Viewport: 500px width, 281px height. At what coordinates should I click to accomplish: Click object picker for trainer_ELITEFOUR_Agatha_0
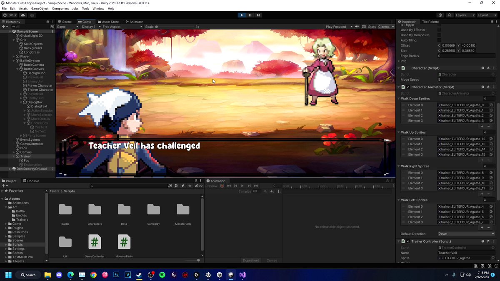pyautogui.click(x=491, y=105)
